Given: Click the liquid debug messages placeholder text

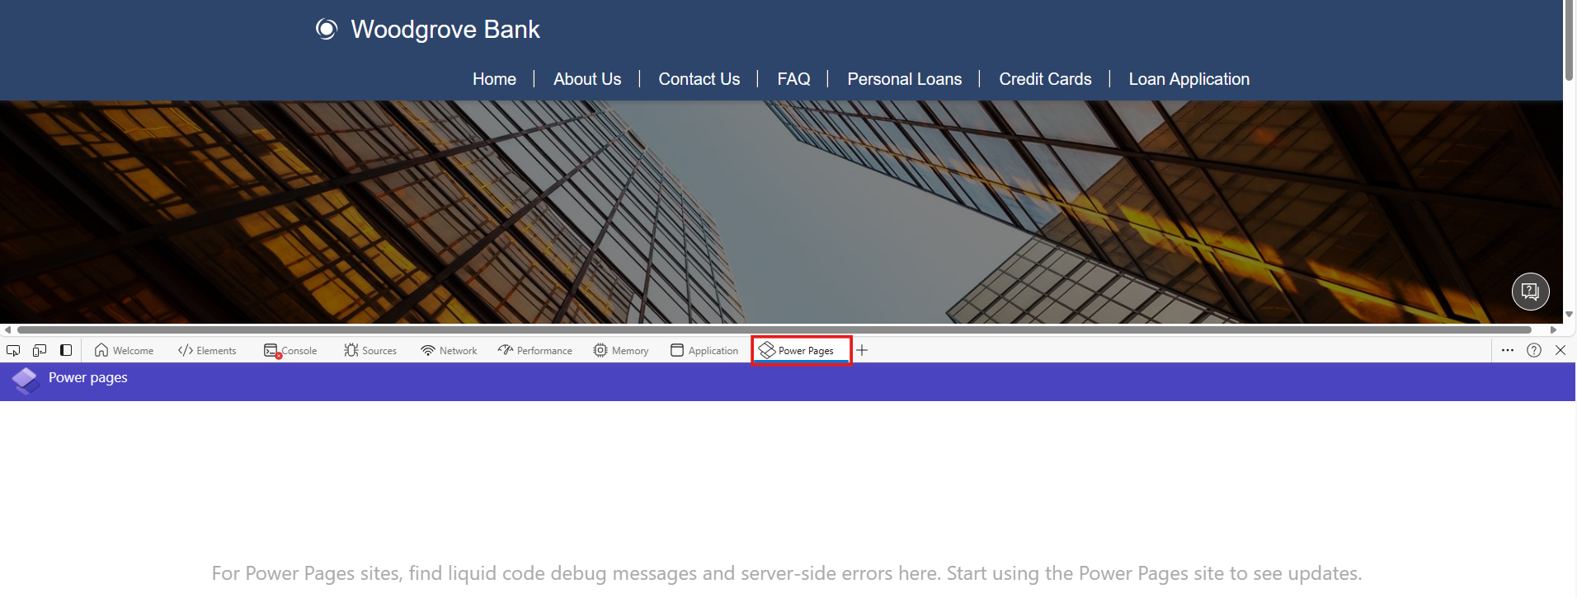Looking at the screenshot, I should coord(787,573).
